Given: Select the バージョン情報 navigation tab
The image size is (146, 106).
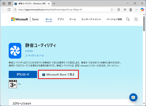Looking at the screenshot, I should 114,19.
